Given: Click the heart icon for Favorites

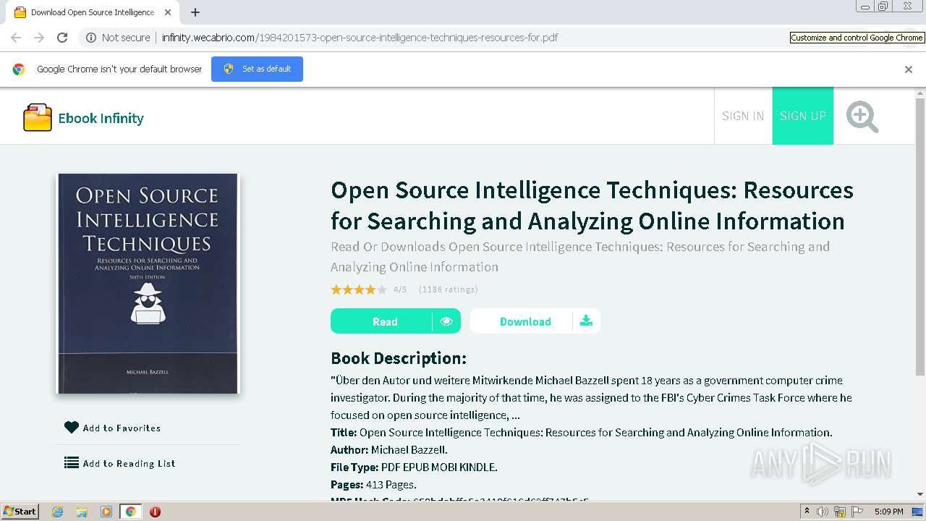Looking at the screenshot, I should (71, 428).
